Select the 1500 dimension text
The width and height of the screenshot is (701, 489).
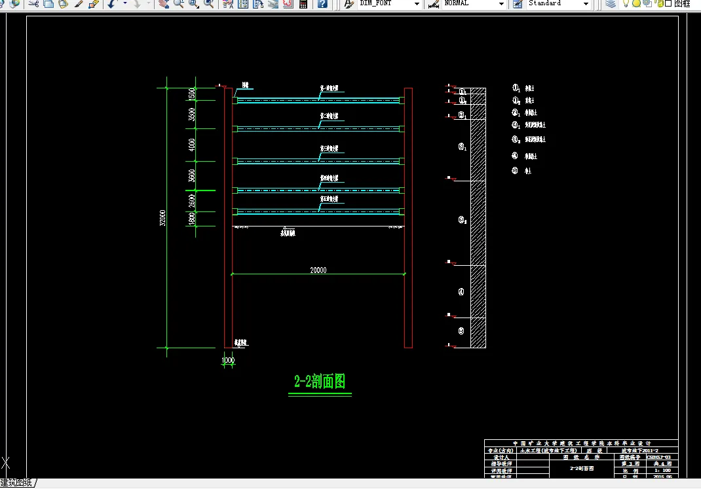pos(192,94)
